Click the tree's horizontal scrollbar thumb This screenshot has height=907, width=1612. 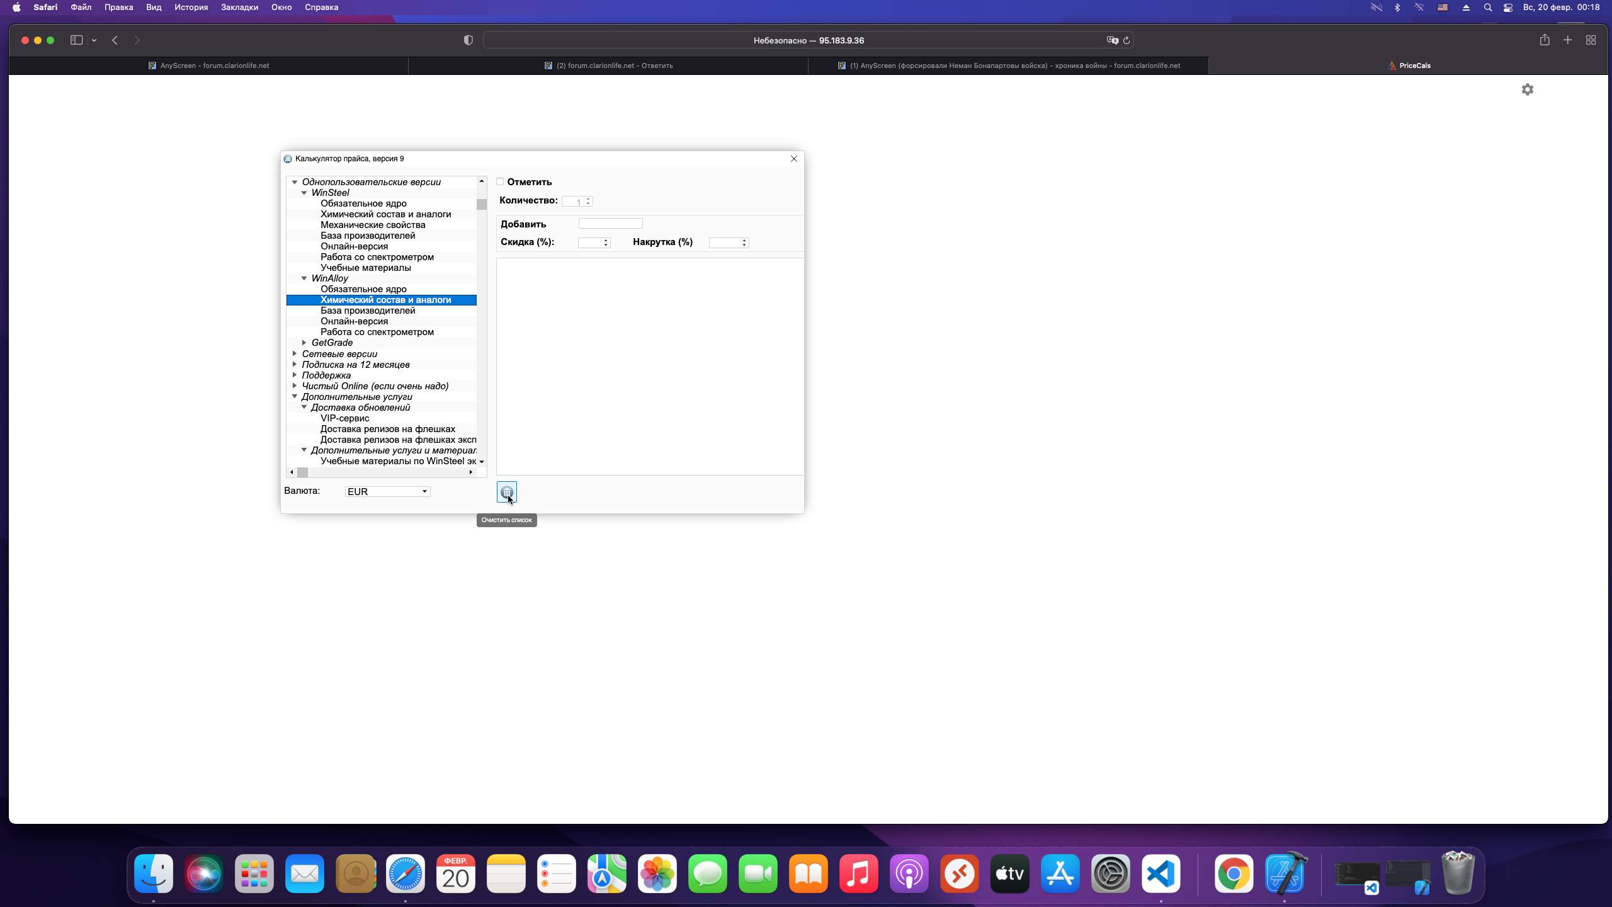[303, 472]
